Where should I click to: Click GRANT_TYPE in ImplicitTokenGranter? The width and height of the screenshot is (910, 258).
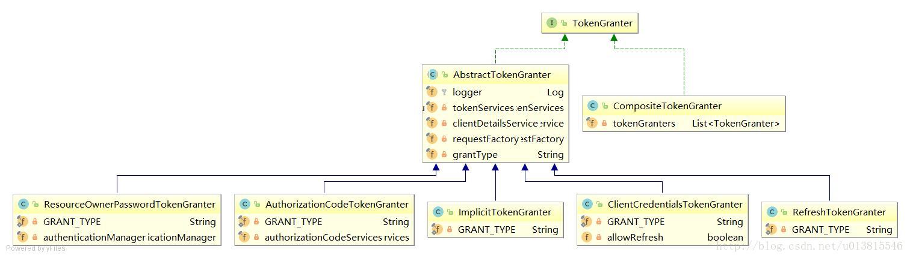click(487, 229)
